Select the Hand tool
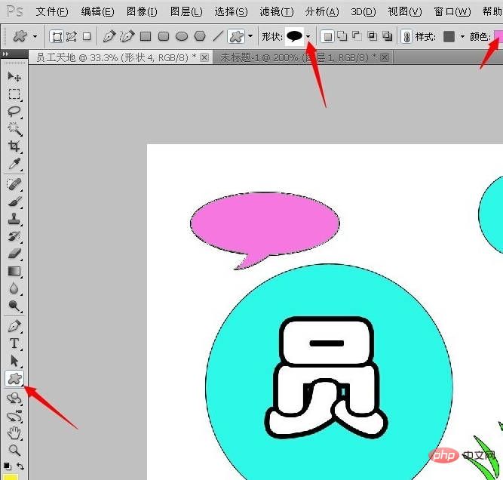503x480 pixels. tap(14, 433)
